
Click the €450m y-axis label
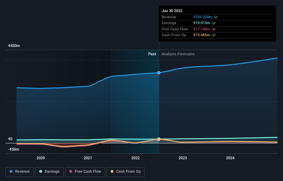14,46
